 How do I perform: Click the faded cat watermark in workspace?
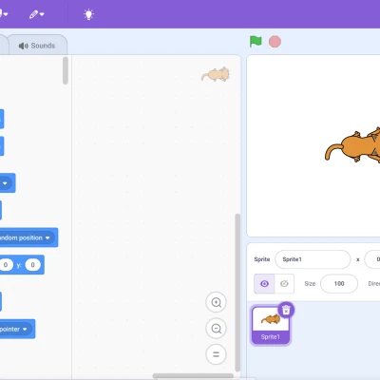(216, 74)
